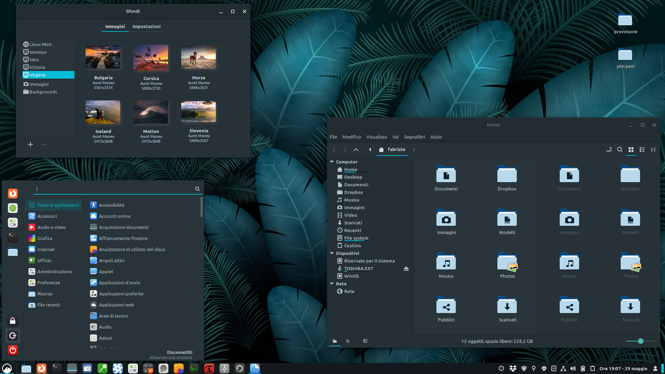Click the right path arrow after fabrizio
This screenshot has width=665, height=374.
[x=414, y=150]
